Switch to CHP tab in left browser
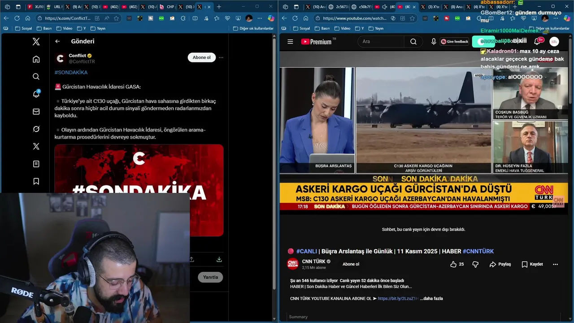Screen dimensions: 574x323 pyautogui.click(x=167, y=7)
